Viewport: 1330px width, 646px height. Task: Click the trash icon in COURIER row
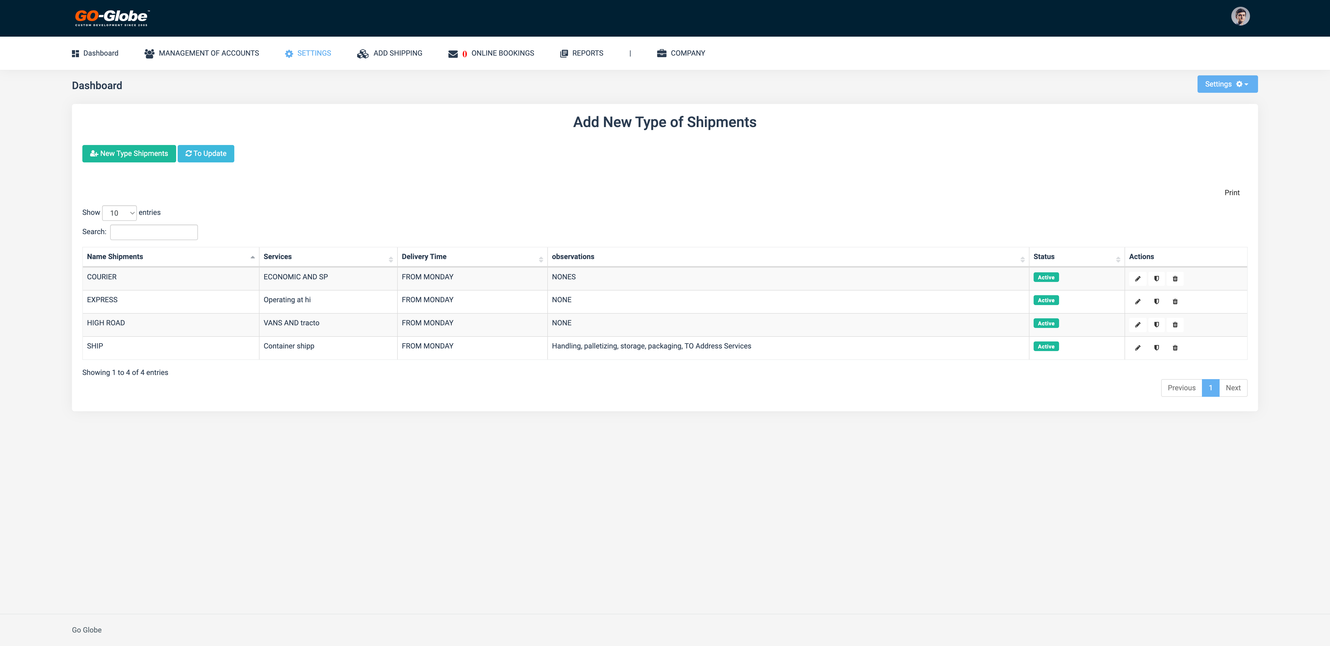[x=1175, y=279]
